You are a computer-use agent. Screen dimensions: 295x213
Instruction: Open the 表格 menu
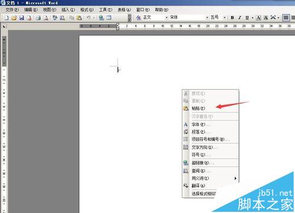pos(124,9)
